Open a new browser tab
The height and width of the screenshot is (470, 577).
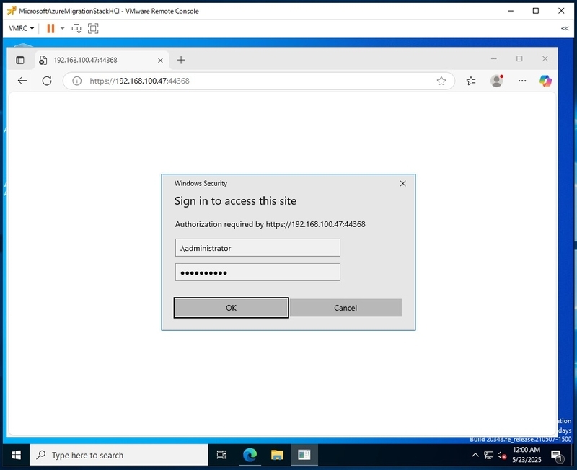click(181, 60)
